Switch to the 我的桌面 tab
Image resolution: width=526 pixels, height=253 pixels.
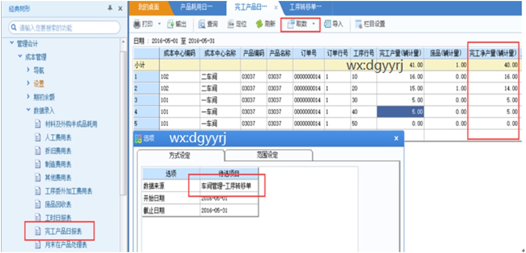click(x=149, y=7)
